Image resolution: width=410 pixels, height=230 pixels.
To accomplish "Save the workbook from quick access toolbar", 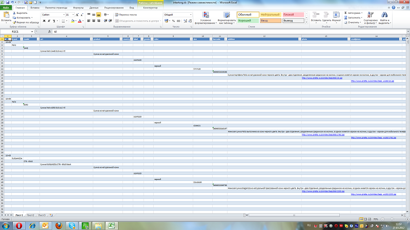I will [8, 3].
